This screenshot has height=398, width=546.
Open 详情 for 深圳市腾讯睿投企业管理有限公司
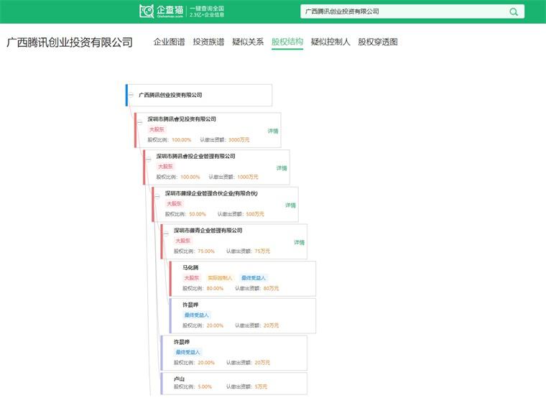(x=282, y=168)
